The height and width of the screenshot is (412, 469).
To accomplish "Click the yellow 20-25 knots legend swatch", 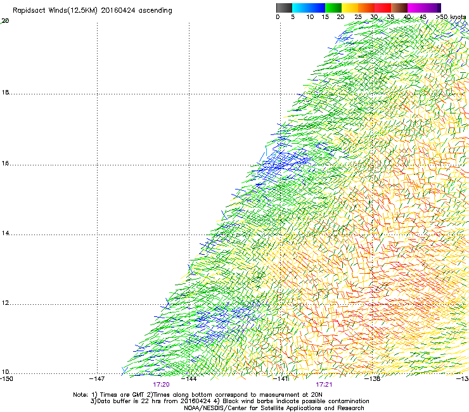I will [x=350, y=8].
